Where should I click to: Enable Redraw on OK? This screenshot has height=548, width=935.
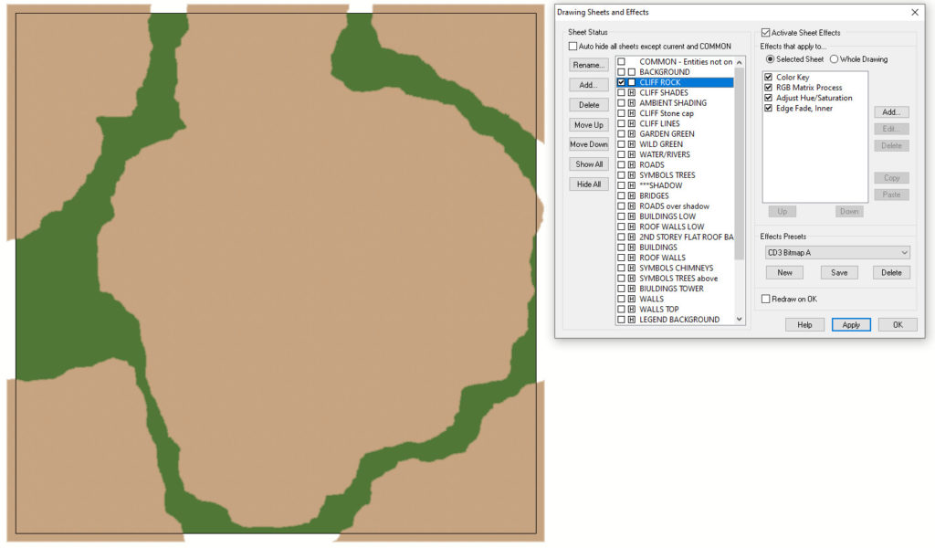pos(765,299)
